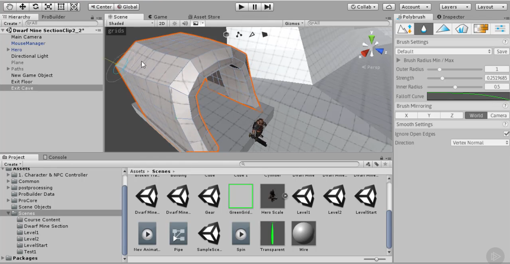
Task: Set mirroring space to Camera
Action: click(x=498, y=116)
